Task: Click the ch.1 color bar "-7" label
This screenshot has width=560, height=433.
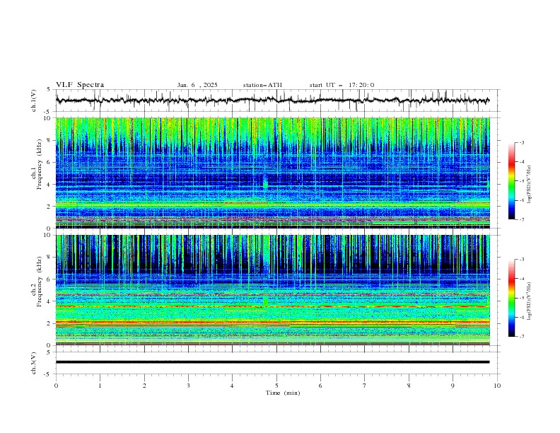Action: click(522, 219)
